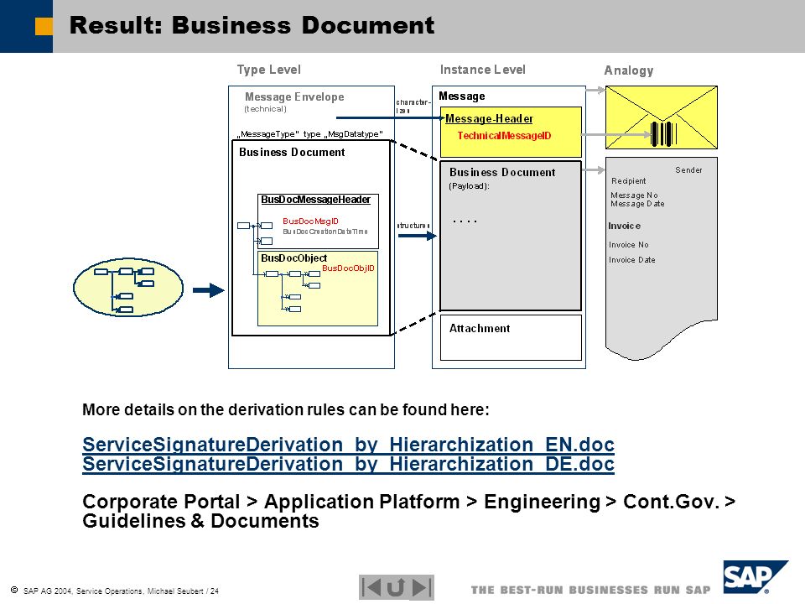Open ServiceSignatureDerivation_by_Hierarchization_EN.doc link

[348, 445]
